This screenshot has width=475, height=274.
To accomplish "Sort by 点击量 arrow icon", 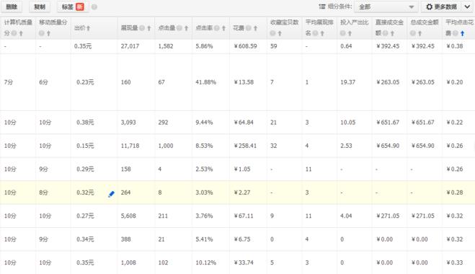I will point(186,28).
